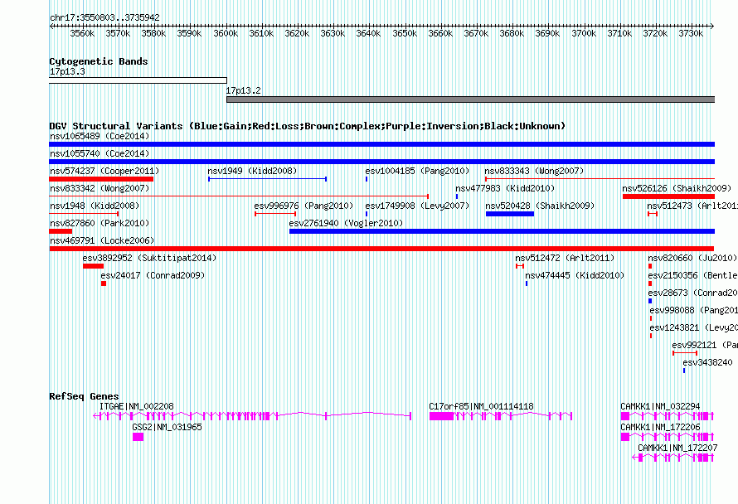Viewport: 738px width, 504px height.
Task: Click the nsv833342 (Wong2007) label
Action: (x=99, y=188)
